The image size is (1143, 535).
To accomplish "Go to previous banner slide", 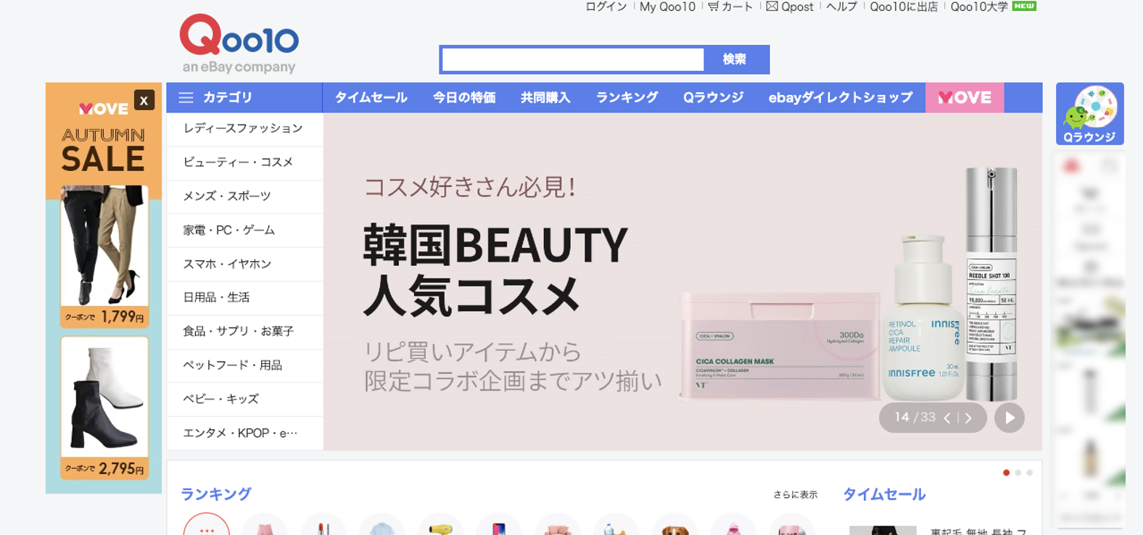I will (947, 418).
